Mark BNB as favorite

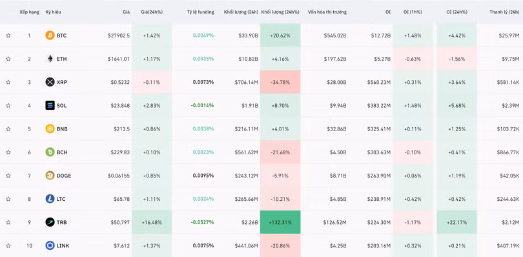[8, 129]
